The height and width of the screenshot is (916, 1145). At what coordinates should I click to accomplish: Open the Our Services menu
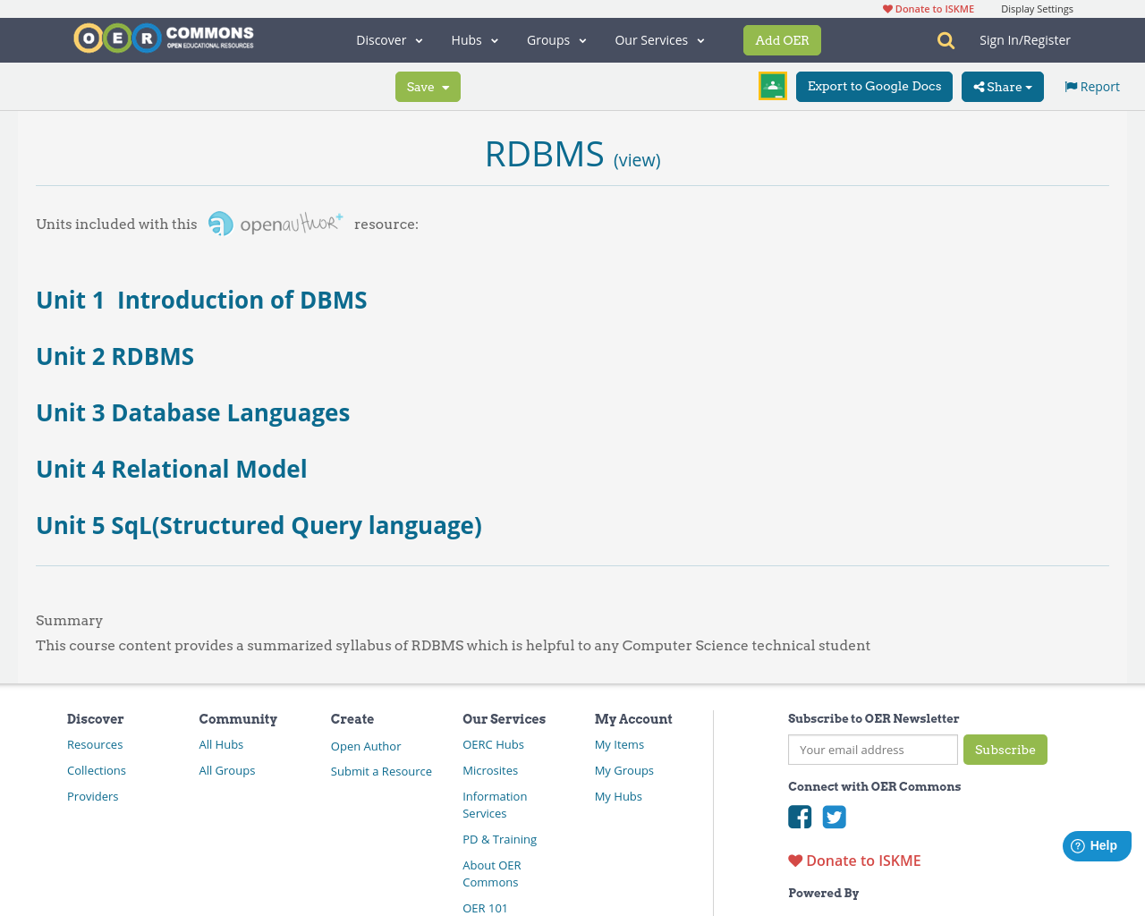point(658,39)
